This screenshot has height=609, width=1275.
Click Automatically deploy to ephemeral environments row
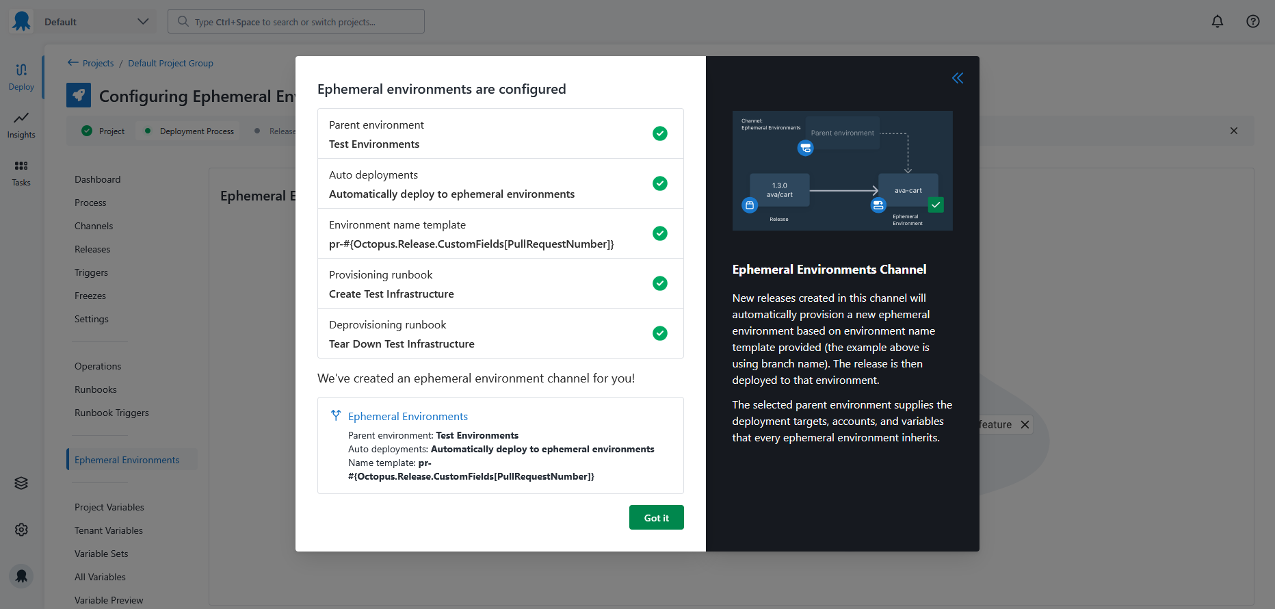coord(501,183)
